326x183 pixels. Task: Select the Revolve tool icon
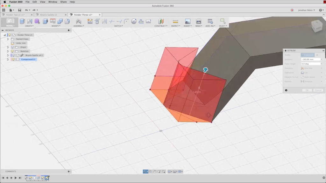[30, 21]
